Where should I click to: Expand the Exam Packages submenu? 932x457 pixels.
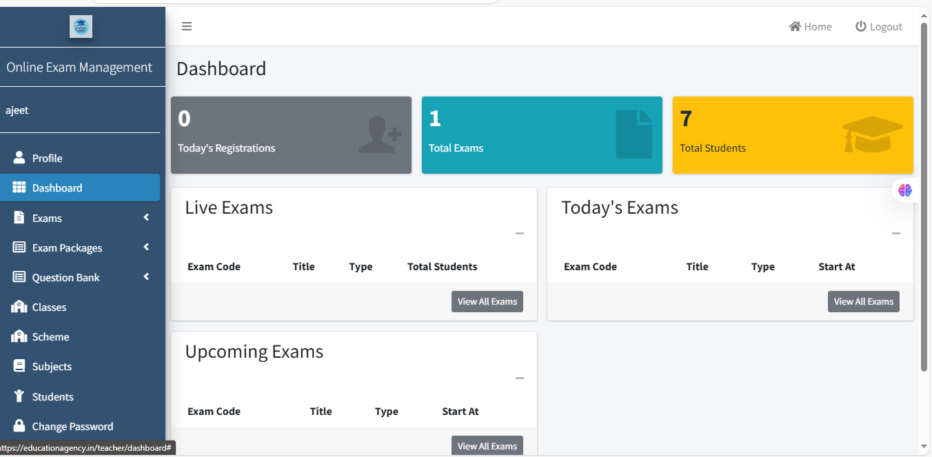point(146,247)
